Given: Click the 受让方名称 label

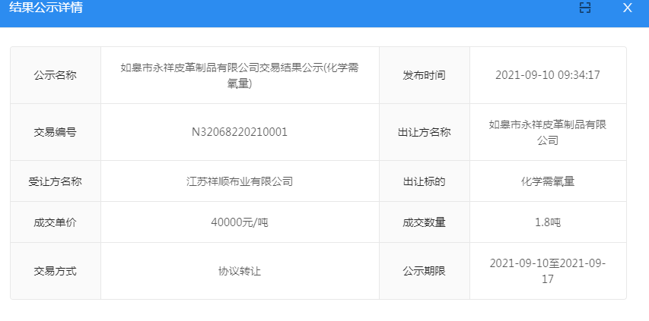Looking at the screenshot, I should (55, 181).
